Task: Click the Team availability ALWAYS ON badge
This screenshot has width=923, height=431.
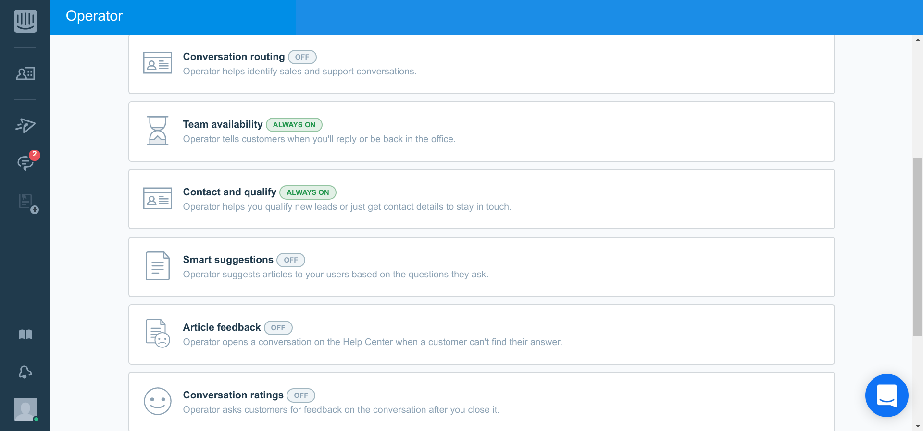Action: tap(294, 125)
